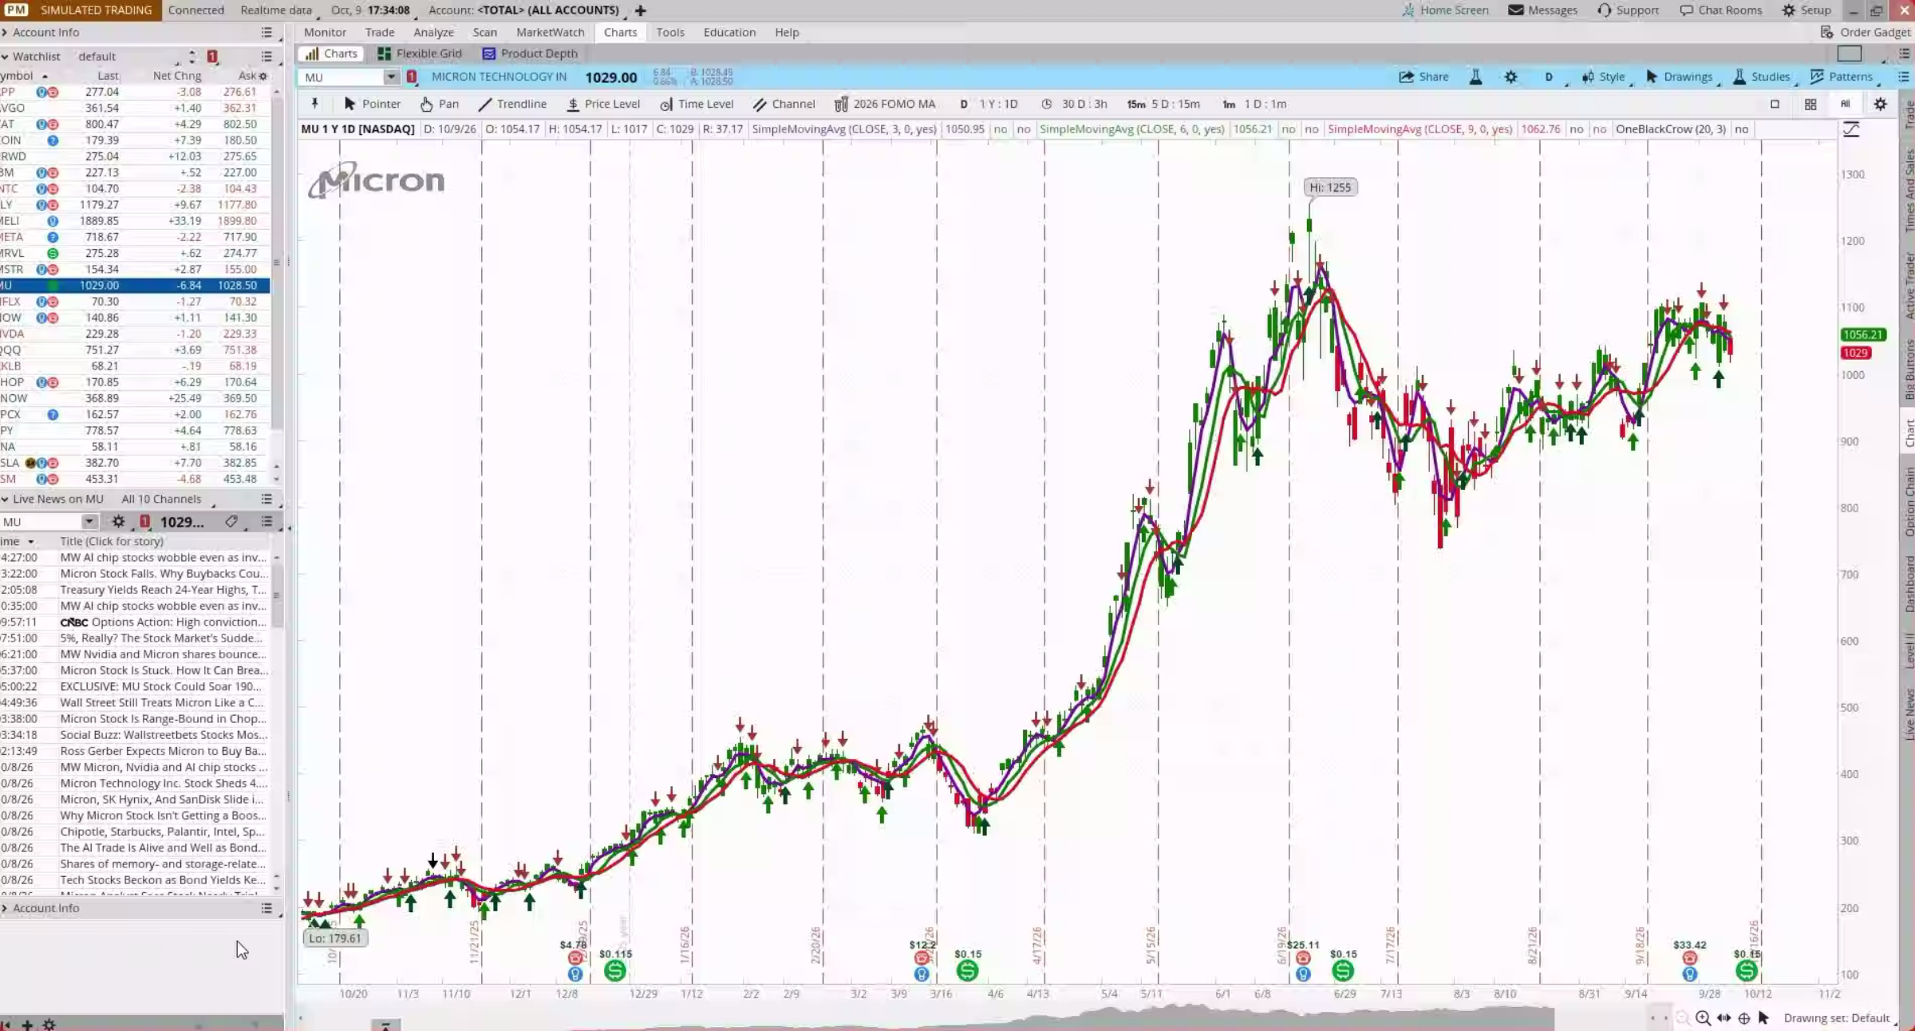Select the Pointer drawing tool
This screenshot has height=1031, width=1915.
point(372,104)
